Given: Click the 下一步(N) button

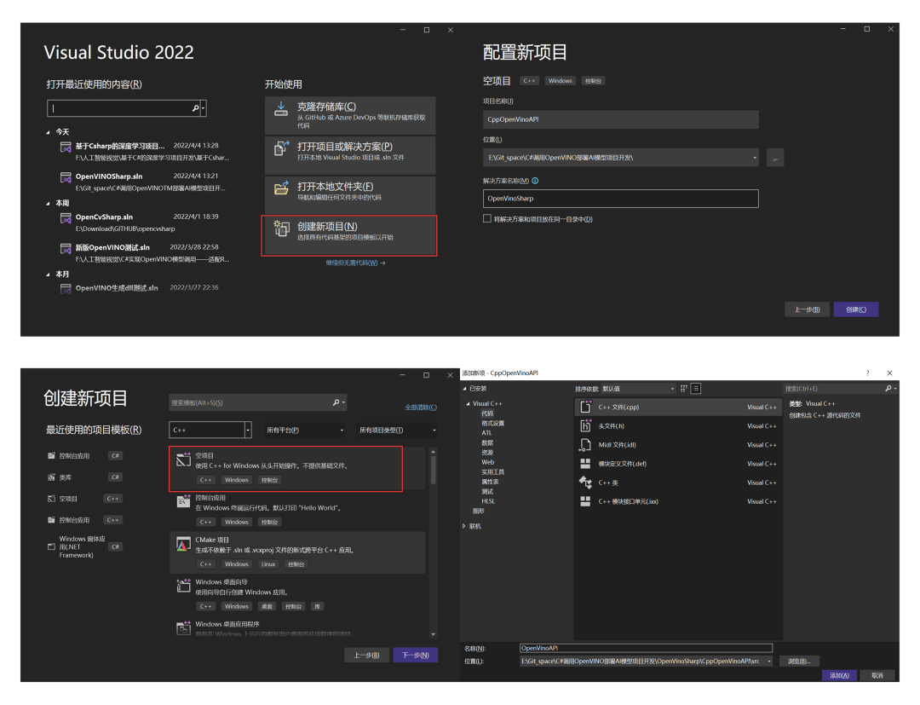Looking at the screenshot, I should 416,655.
